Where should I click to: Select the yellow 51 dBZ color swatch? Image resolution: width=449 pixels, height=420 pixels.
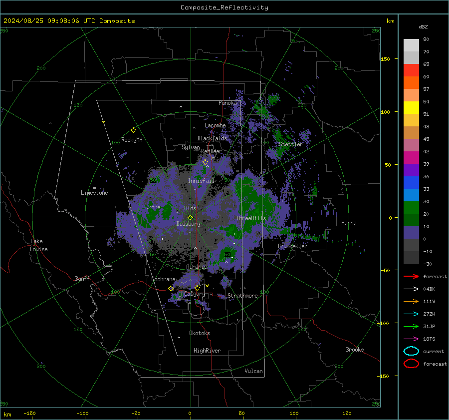[x=411, y=108]
